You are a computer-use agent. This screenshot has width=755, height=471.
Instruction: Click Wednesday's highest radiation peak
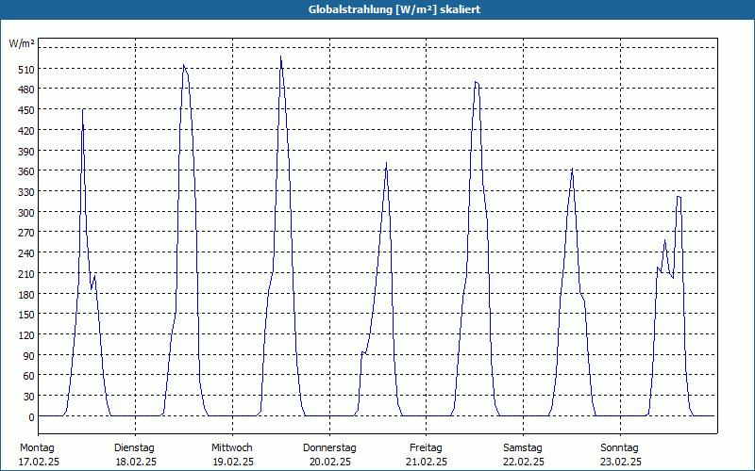coord(280,57)
